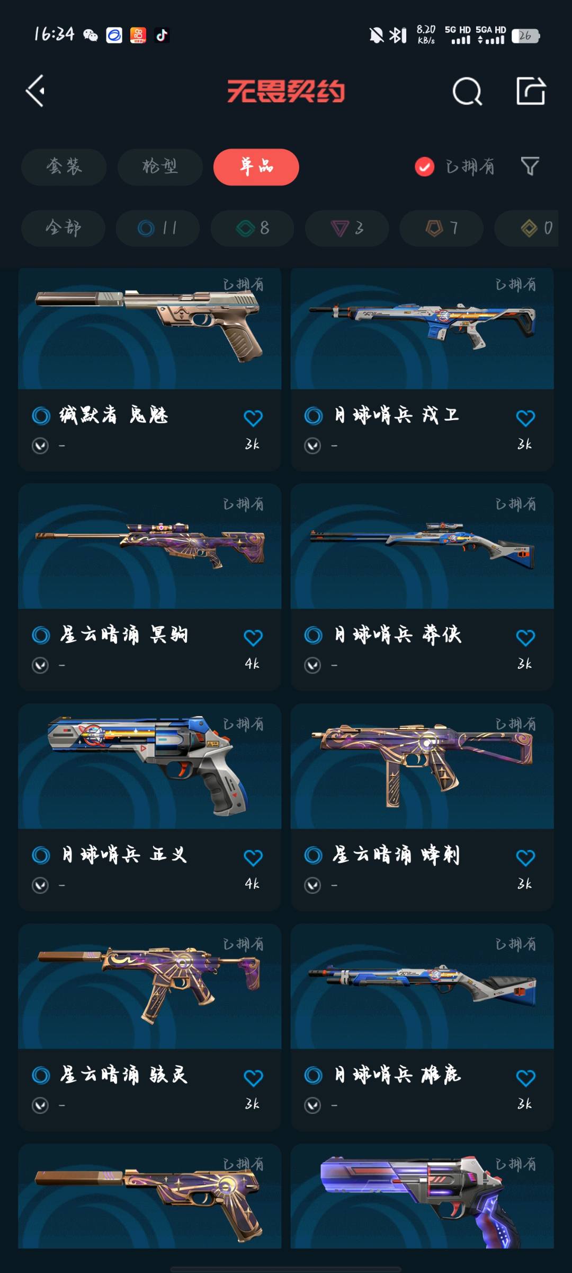Open the 月球哨兵 莽侠 sniper thumbnail
572x1273 pixels.
click(x=422, y=546)
